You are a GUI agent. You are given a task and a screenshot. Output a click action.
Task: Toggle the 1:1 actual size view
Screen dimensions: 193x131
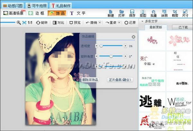pyautogui.click(x=30, y=23)
